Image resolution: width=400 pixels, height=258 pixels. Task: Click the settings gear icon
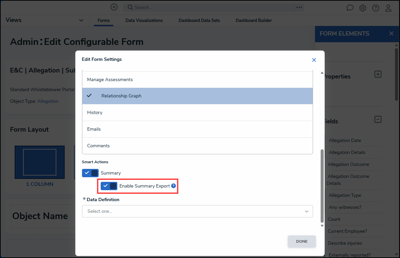(x=363, y=8)
